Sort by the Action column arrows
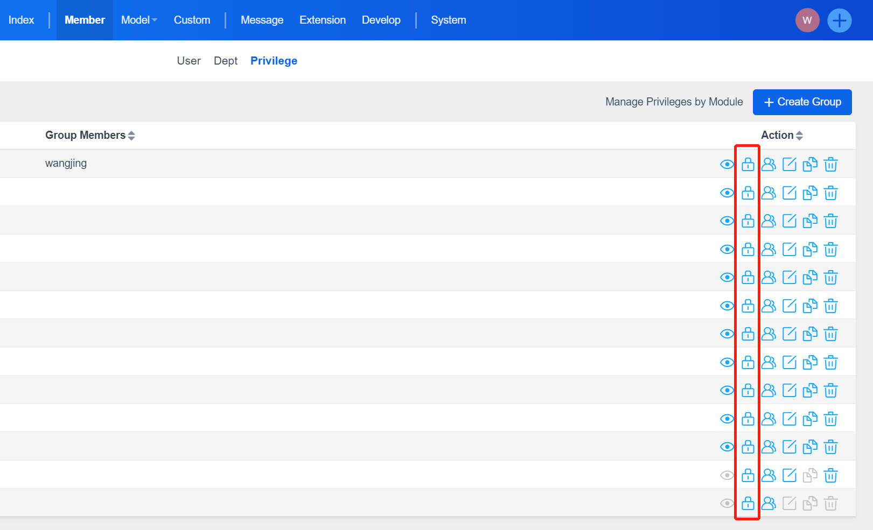The width and height of the screenshot is (873, 530). 799,136
